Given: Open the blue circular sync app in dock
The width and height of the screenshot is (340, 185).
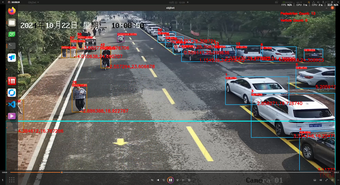Looking at the screenshot, I should click(12, 93).
